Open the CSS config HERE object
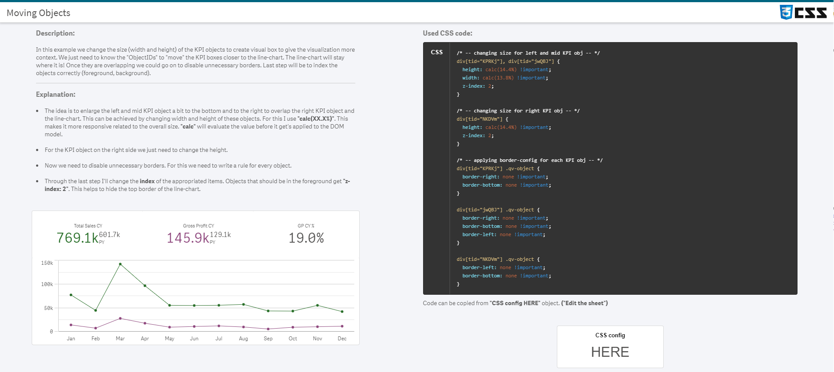Image resolution: width=834 pixels, height=372 pixels. (x=610, y=346)
